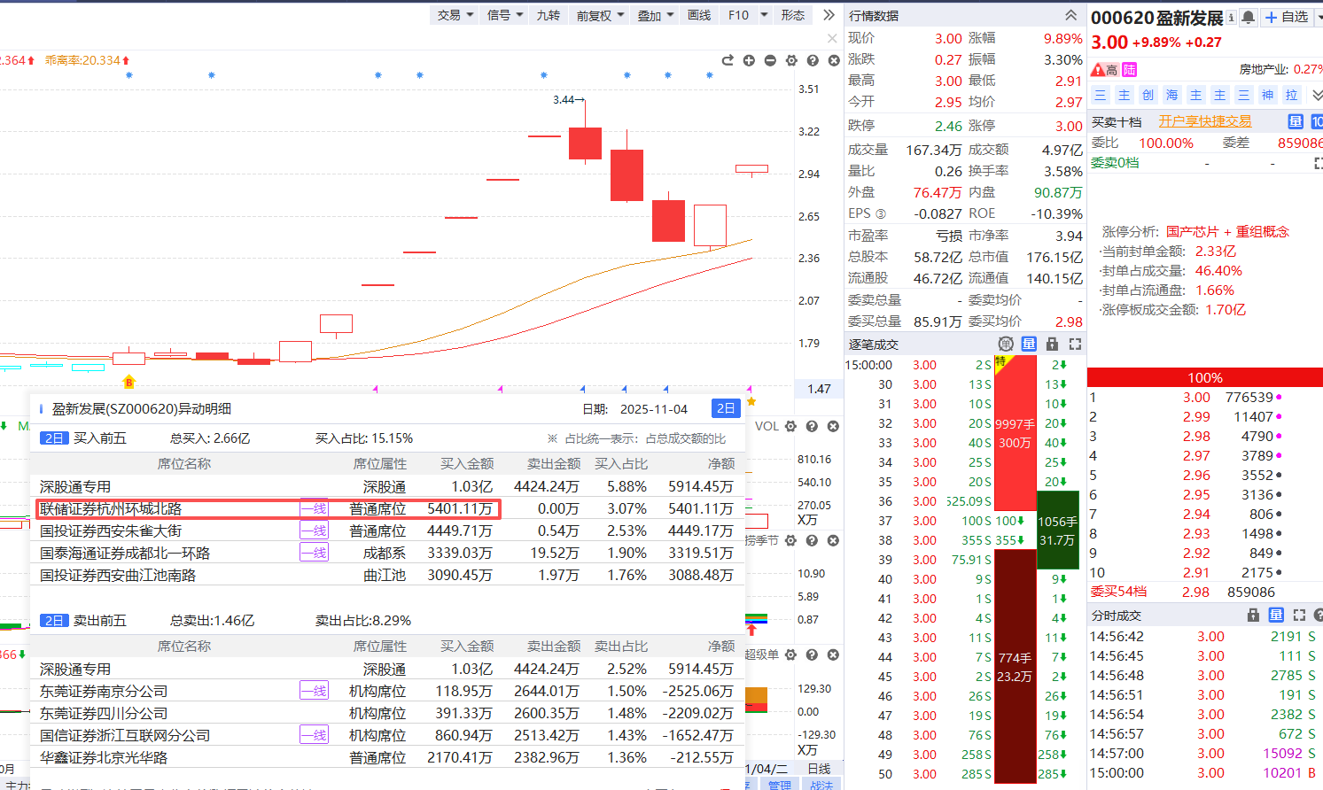This screenshot has width=1323, height=790.
Task: Click the alert bell icon beside 盈新发展
Action: pos(1249,17)
